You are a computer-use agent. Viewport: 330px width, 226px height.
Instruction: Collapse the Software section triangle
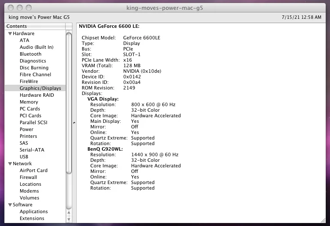pos(10,205)
